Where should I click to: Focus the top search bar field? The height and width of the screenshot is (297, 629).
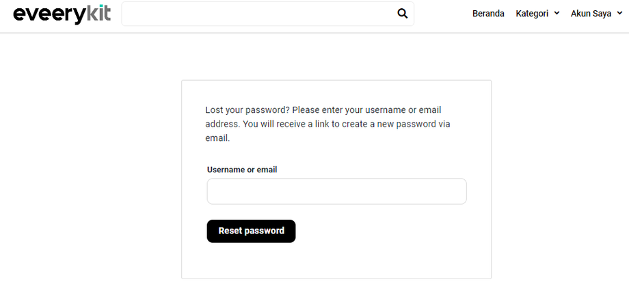pyautogui.click(x=260, y=14)
